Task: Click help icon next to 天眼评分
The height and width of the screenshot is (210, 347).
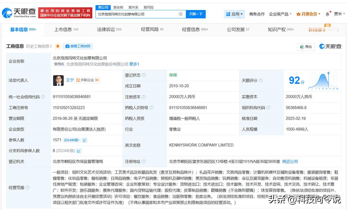Action: pos(260,80)
